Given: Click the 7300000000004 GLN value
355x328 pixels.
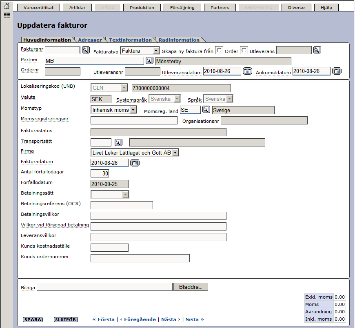Looking at the screenshot, I should [x=181, y=88].
